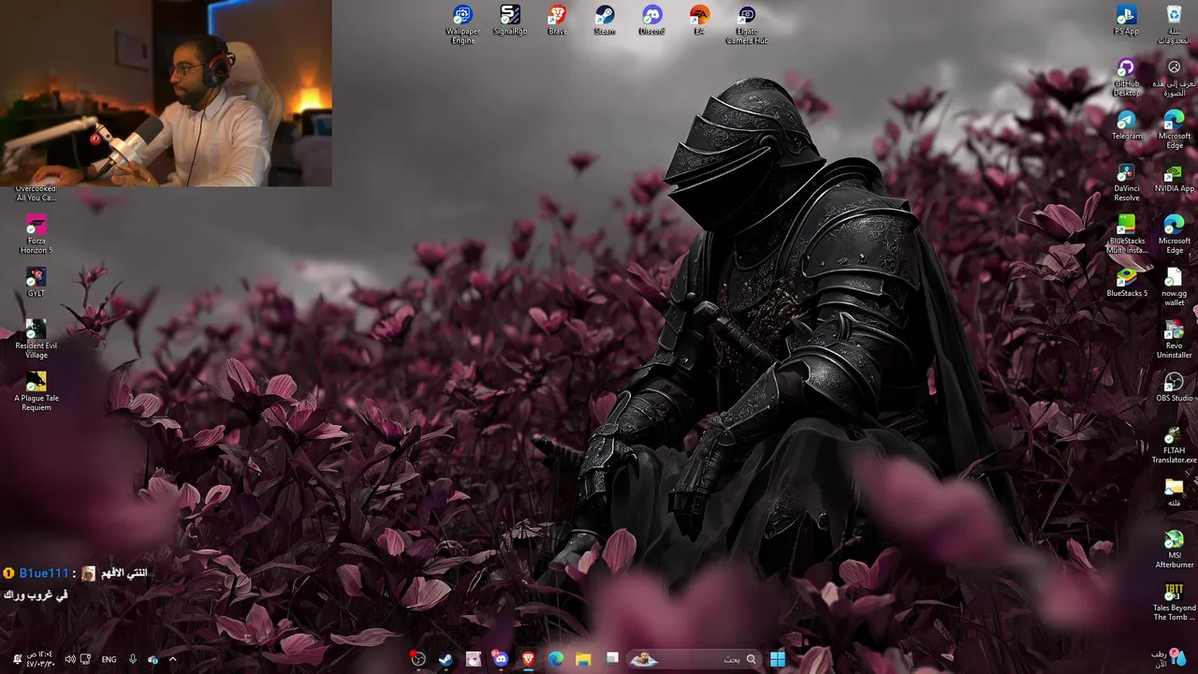Select the Steam desktop icon
This screenshot has height=674, width=1198.
[605, 21]
